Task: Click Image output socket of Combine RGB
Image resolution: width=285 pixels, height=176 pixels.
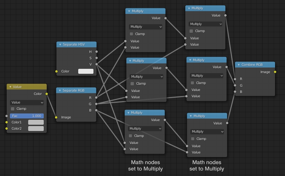Action: click(275, 72)
